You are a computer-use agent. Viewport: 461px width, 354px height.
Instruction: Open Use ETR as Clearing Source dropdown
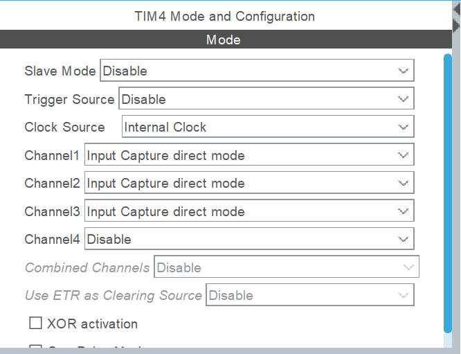tap(310, 295)
